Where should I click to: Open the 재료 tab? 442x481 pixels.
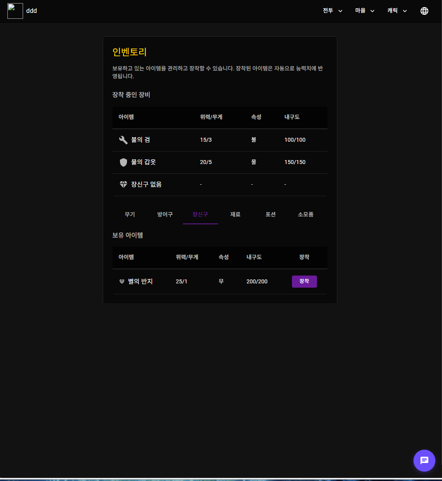click(236, 214)
